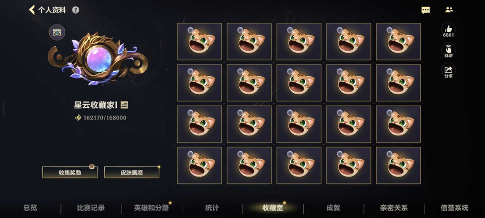
Task: Tap the 拜访 visit icon
Action: 448,51
